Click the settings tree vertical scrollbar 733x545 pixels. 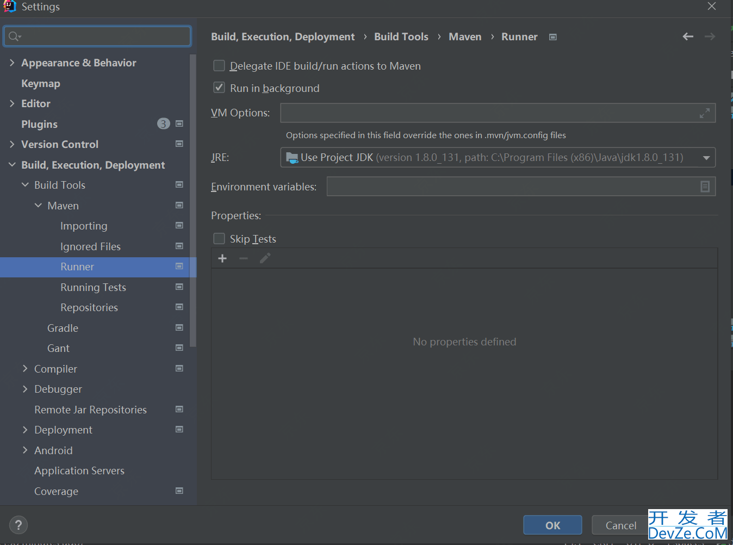(x=193, y=201)
